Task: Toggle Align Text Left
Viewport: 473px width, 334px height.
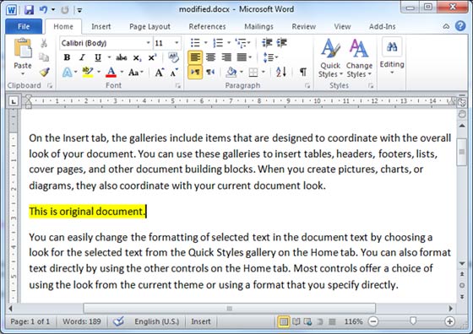Action: click(x=195, y=57)
